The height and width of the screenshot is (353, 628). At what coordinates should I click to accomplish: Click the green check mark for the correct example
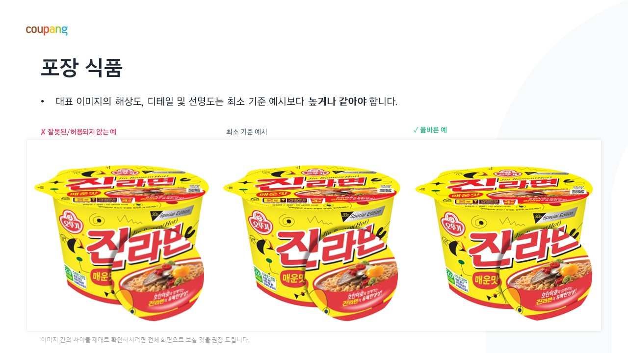click(x=416, y=130)
